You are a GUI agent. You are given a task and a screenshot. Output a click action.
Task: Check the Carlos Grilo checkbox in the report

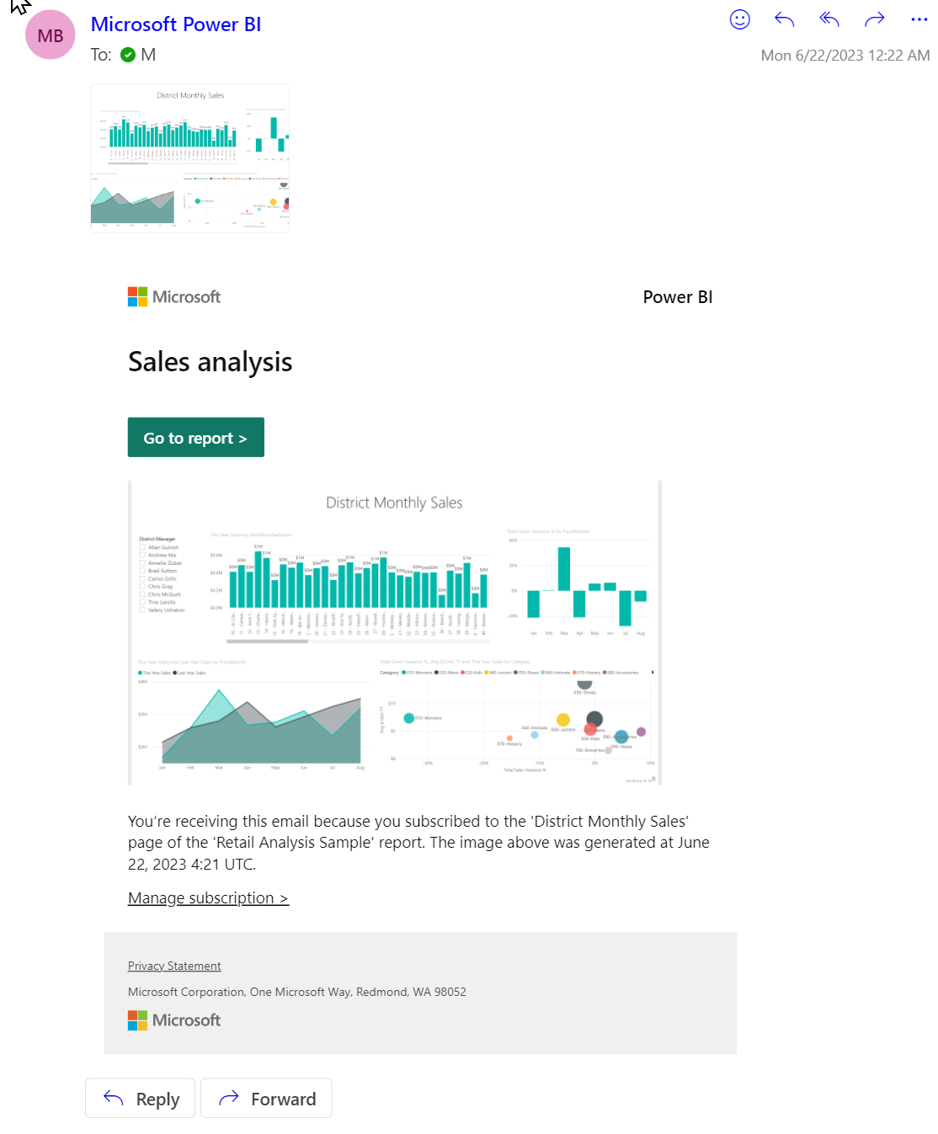pos(141,578)
